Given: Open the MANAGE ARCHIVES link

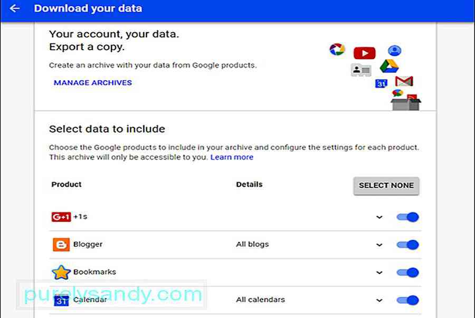Looking at the screenshot, I should (93, 83).
